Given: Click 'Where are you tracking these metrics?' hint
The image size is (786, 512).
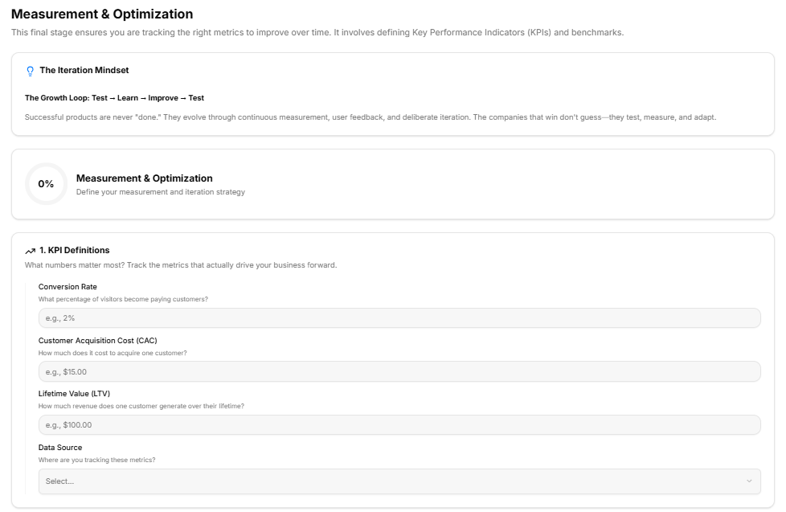Looking at the screenshot, I should pos(96,460).
